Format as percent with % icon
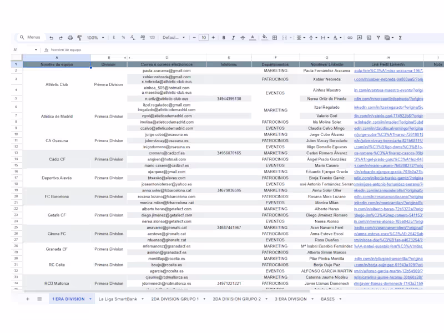Viewport: 444px width, 333px height. (x=123, y=37)
